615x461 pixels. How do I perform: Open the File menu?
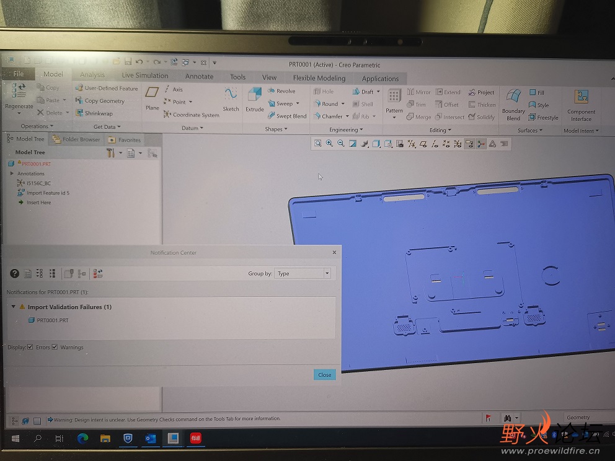(18, 73)
